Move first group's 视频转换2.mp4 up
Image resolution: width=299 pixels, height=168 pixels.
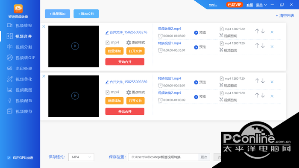[x=257, y=31]
